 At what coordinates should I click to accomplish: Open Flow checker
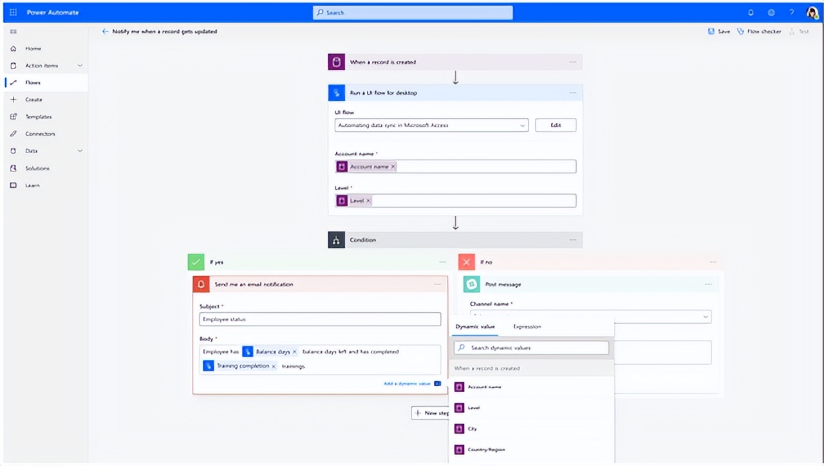pos(759,32)
